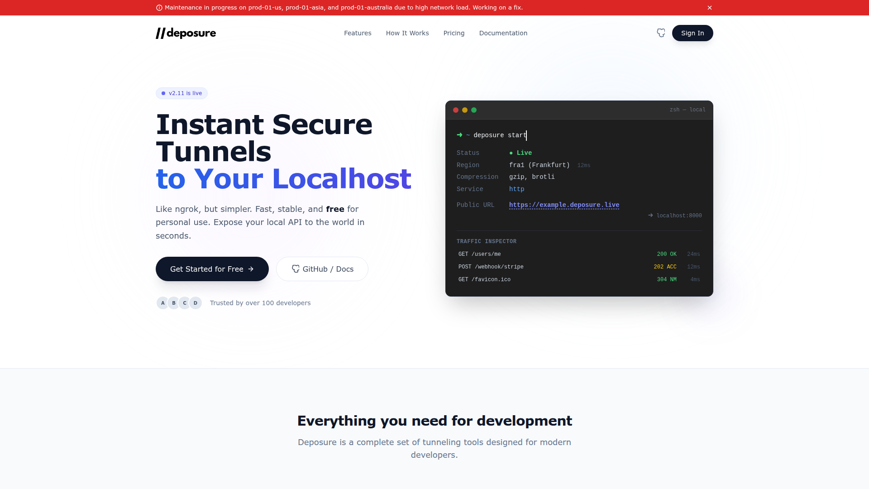This screenshot has width=869, height=489.
Task: Click Get Started for Free button
Action: [x=212, y=269]
